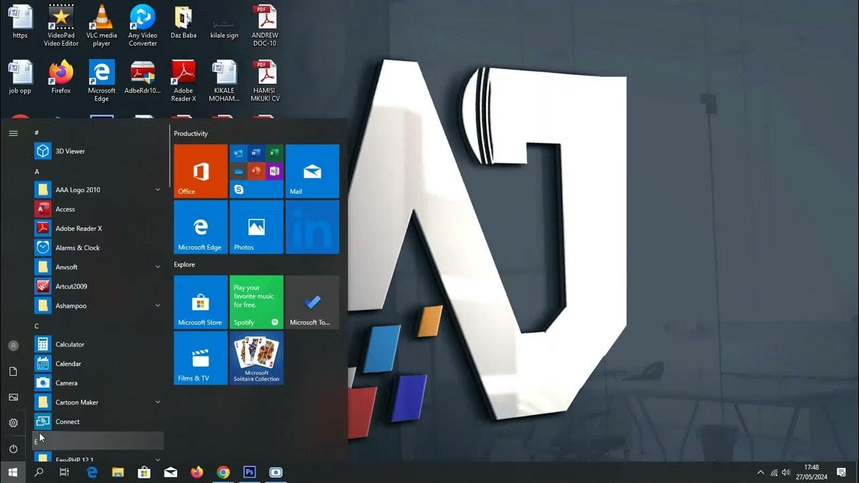Click the Explore group header

click(x=184, y=264)
